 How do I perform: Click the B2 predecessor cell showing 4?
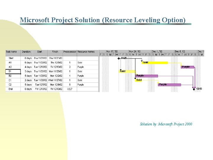[70, 76]
